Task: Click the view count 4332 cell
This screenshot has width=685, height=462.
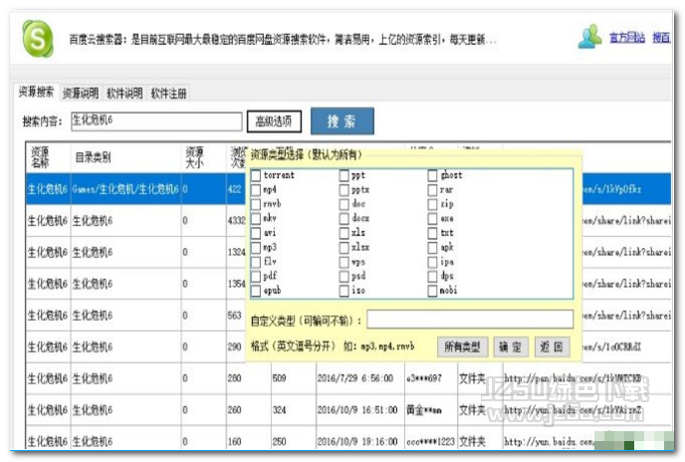Action: 236,221
